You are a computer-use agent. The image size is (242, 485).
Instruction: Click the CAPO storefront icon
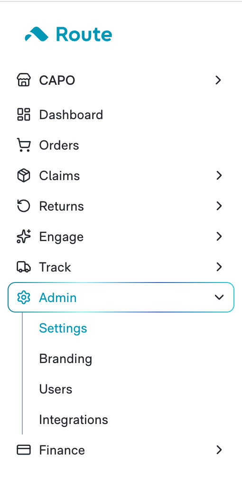pyautogui.click(x=24, y=80)
